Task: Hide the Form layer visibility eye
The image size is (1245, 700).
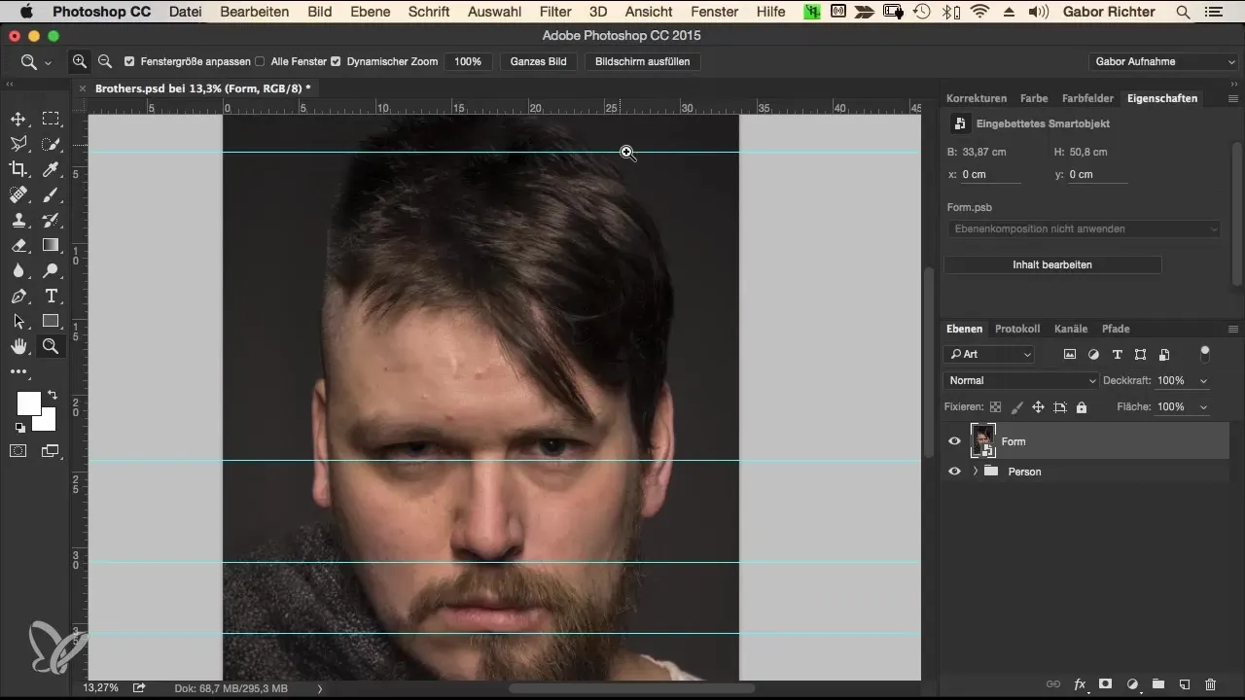Action: click(954, 441)
